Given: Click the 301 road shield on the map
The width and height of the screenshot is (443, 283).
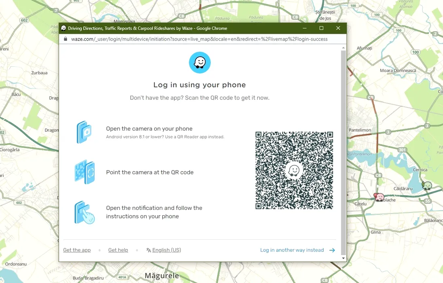Looking at the screenshot, I should click(x=402, y=150).
